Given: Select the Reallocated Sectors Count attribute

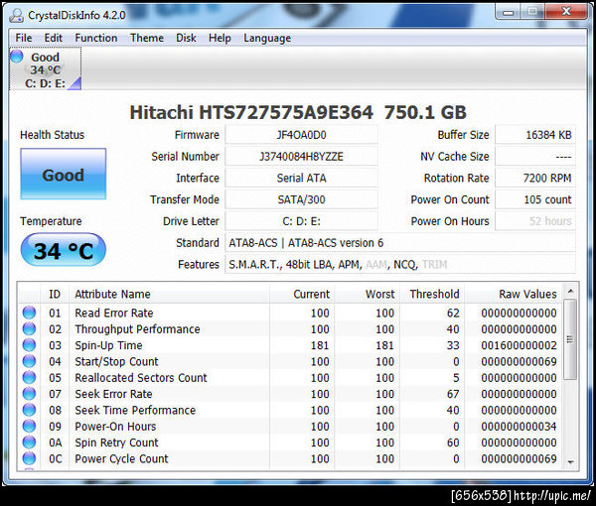Looking at the screenshot, I should 141,378.
